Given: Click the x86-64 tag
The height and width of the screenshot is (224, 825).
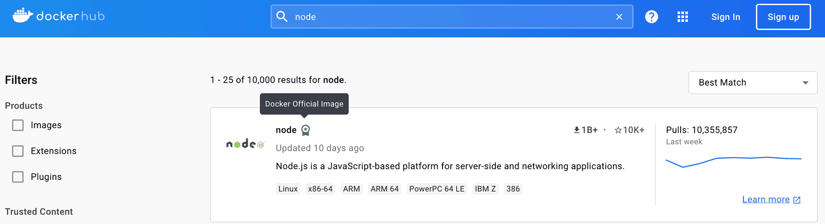Looking at the screenshot, I should tap(320, 189).
